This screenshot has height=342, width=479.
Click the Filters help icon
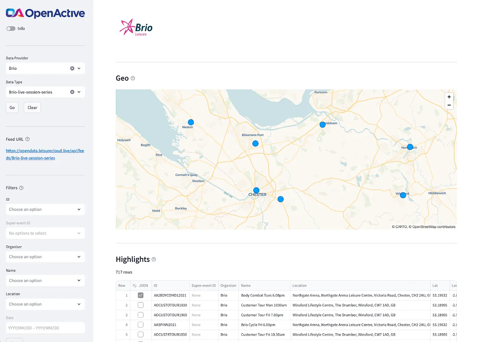[x=21, y=188]
